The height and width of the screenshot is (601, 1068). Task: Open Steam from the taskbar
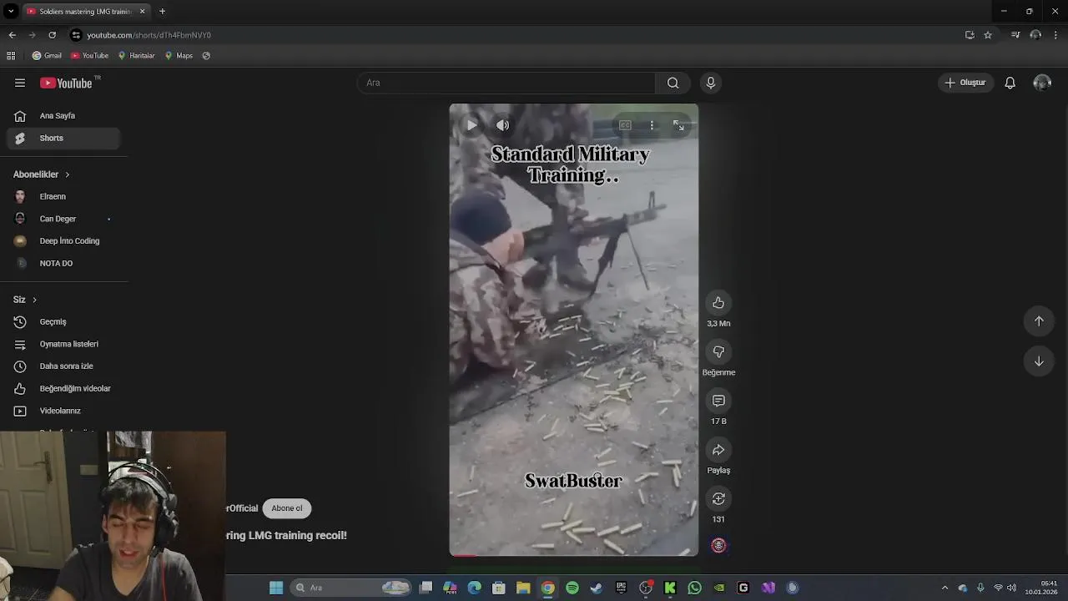[597, 588]
